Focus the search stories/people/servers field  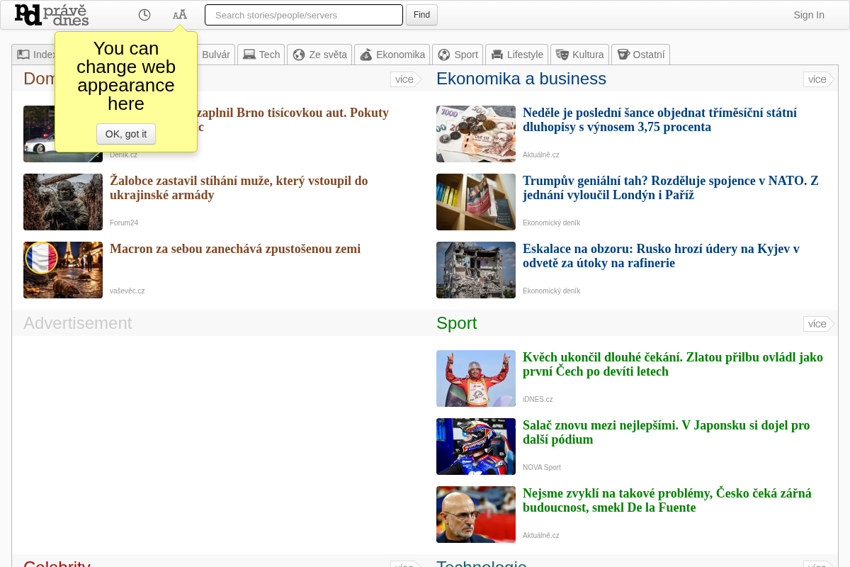(304, 15)
